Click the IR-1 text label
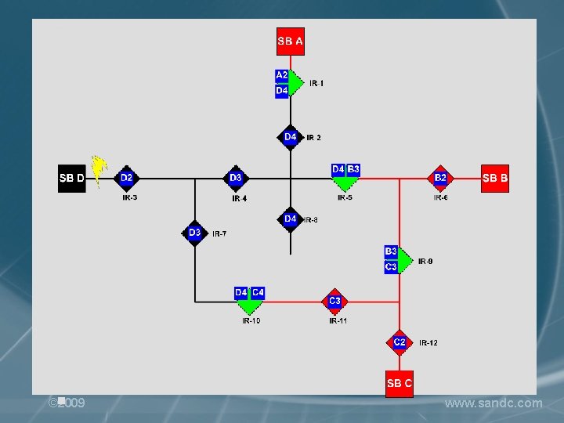This screenshot has height=423, width=564. coord(316,84)
